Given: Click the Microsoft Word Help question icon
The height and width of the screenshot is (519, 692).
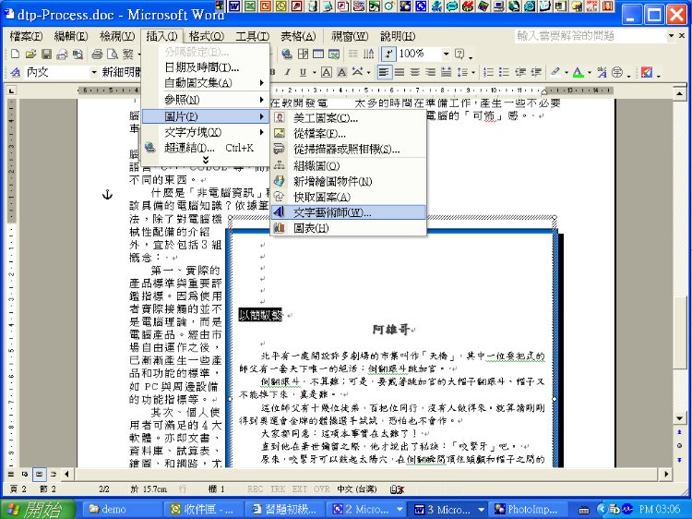Looking at the screenshot, I should point(459,54).
